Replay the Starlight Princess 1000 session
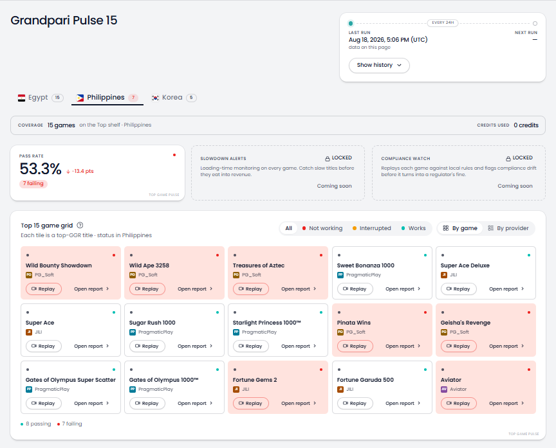Viewport: 556px width, 448px height. [251, 346]
